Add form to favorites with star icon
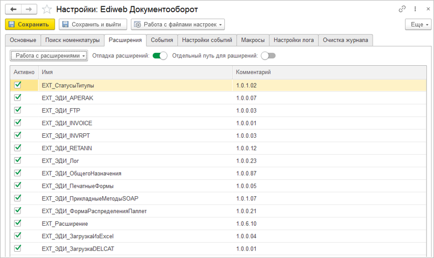The height and width of the screenshot is (258, 434). [x=47, y=9]
